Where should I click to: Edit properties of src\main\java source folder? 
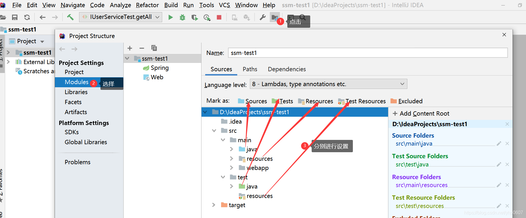coord(499,144)
